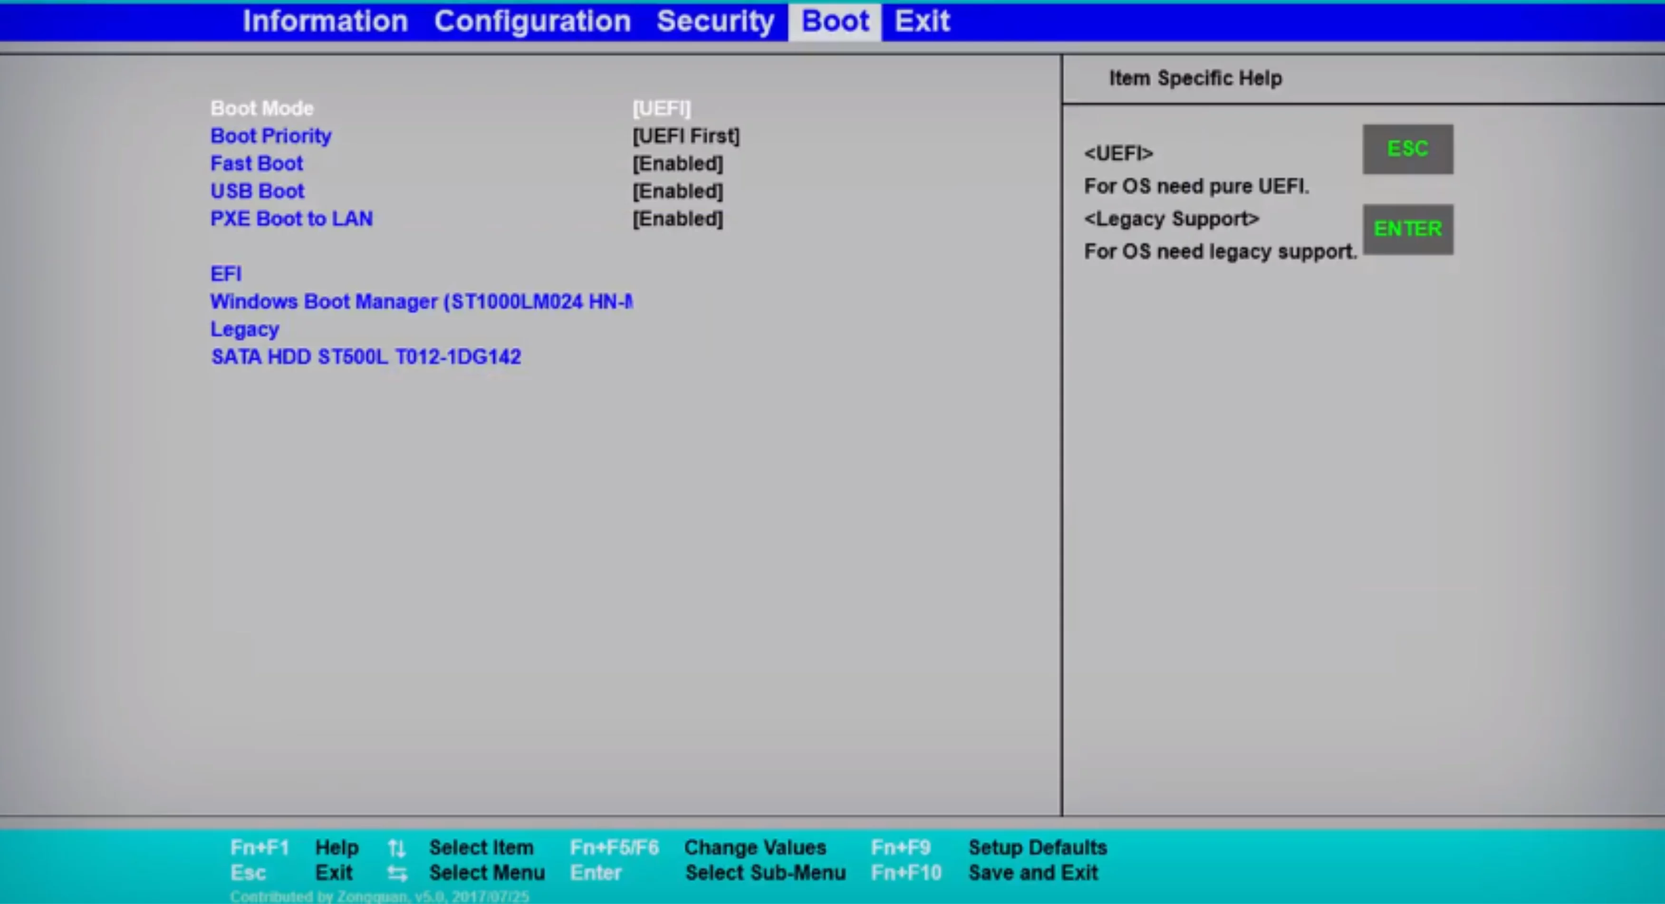
Task: Click the Fn+F5/F6 key hint
Action: point(615,847)
